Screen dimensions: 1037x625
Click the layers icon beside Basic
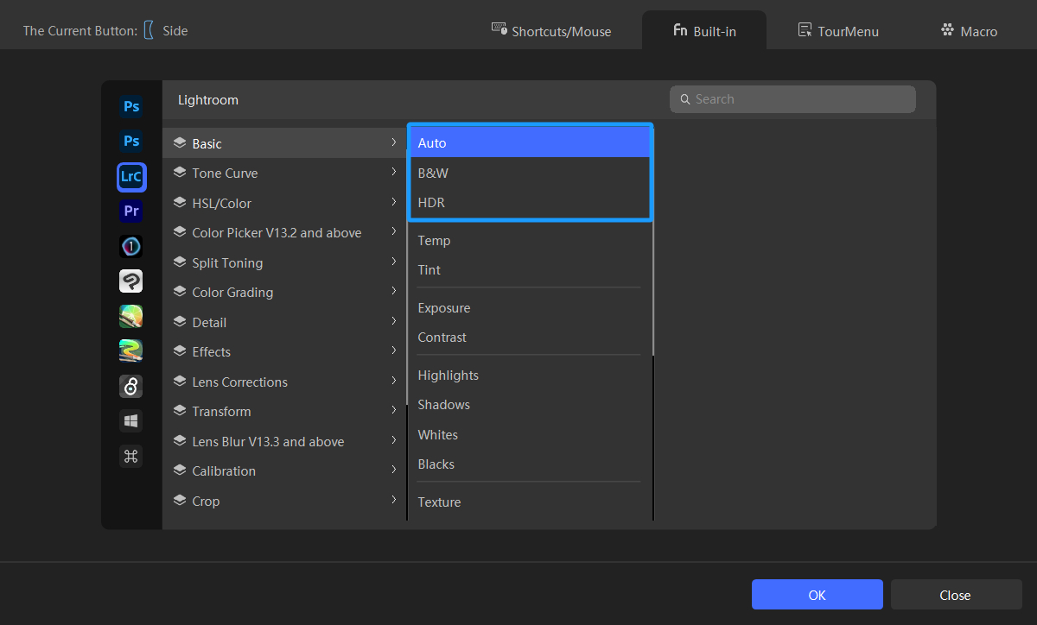pyautogui.click(x=180, y=143)
